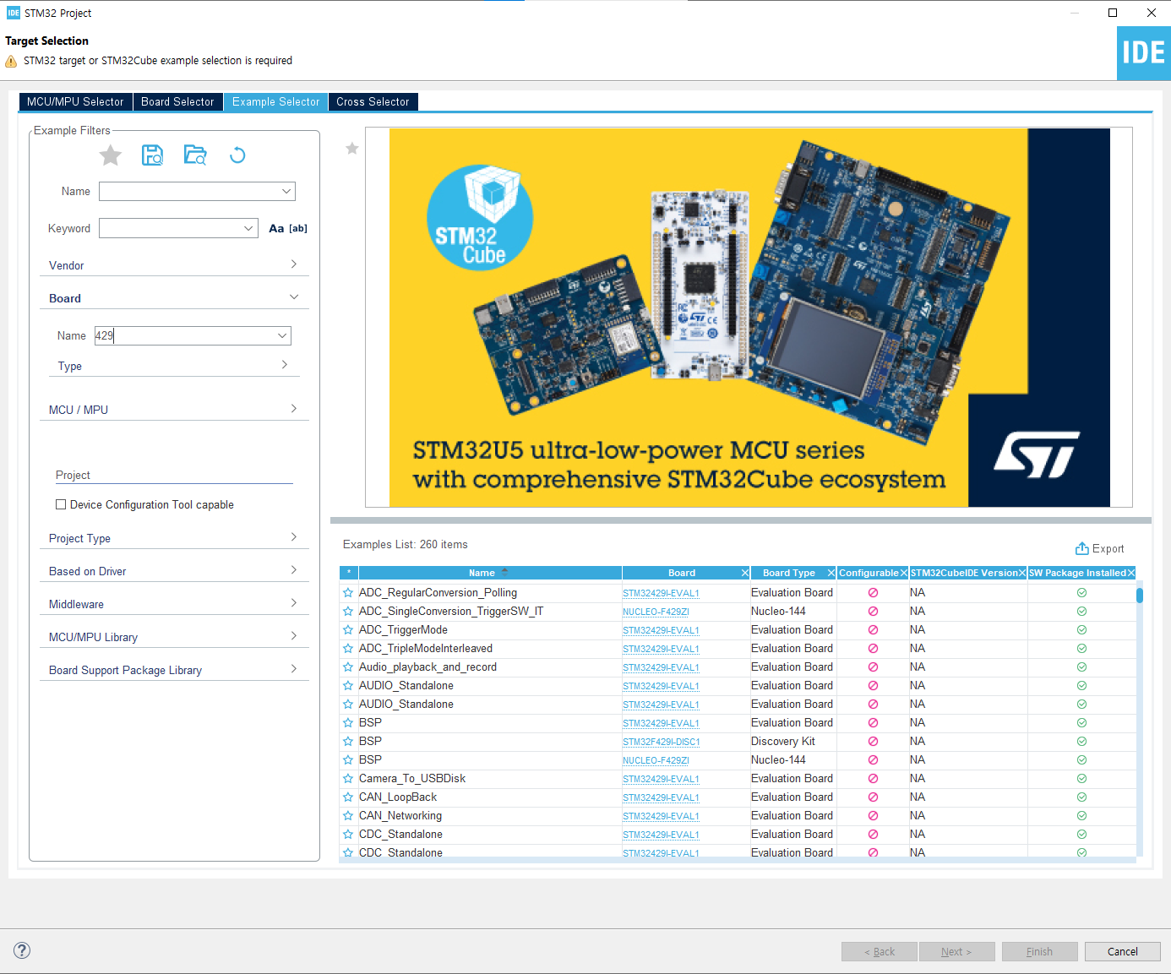
Task: Star the Camera_To_USBDisk example
Action: click(348, 779)
